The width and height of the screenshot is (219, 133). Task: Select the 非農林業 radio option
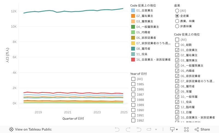point(177,26)
